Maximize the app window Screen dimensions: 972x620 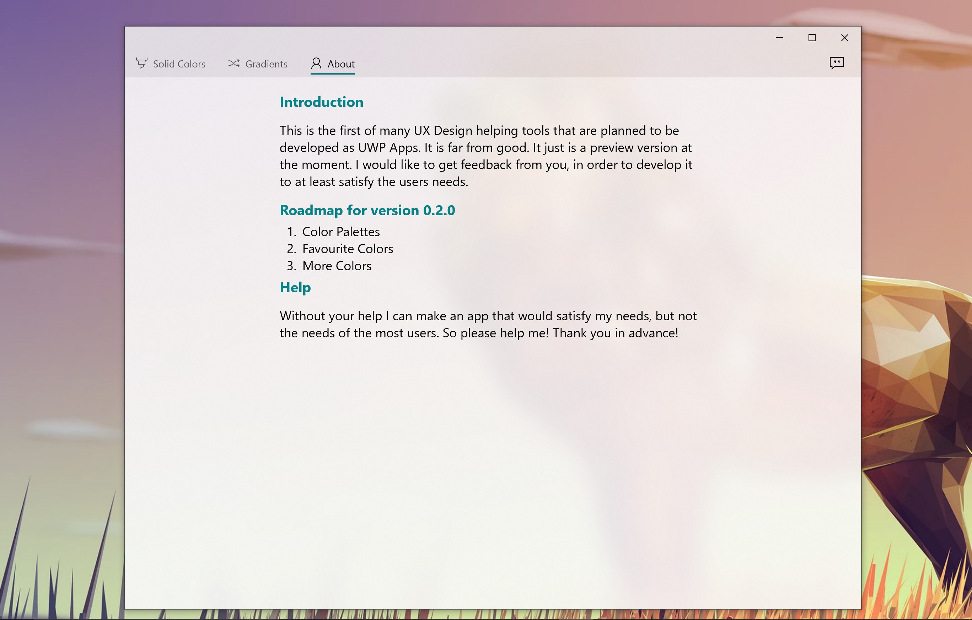812,38
